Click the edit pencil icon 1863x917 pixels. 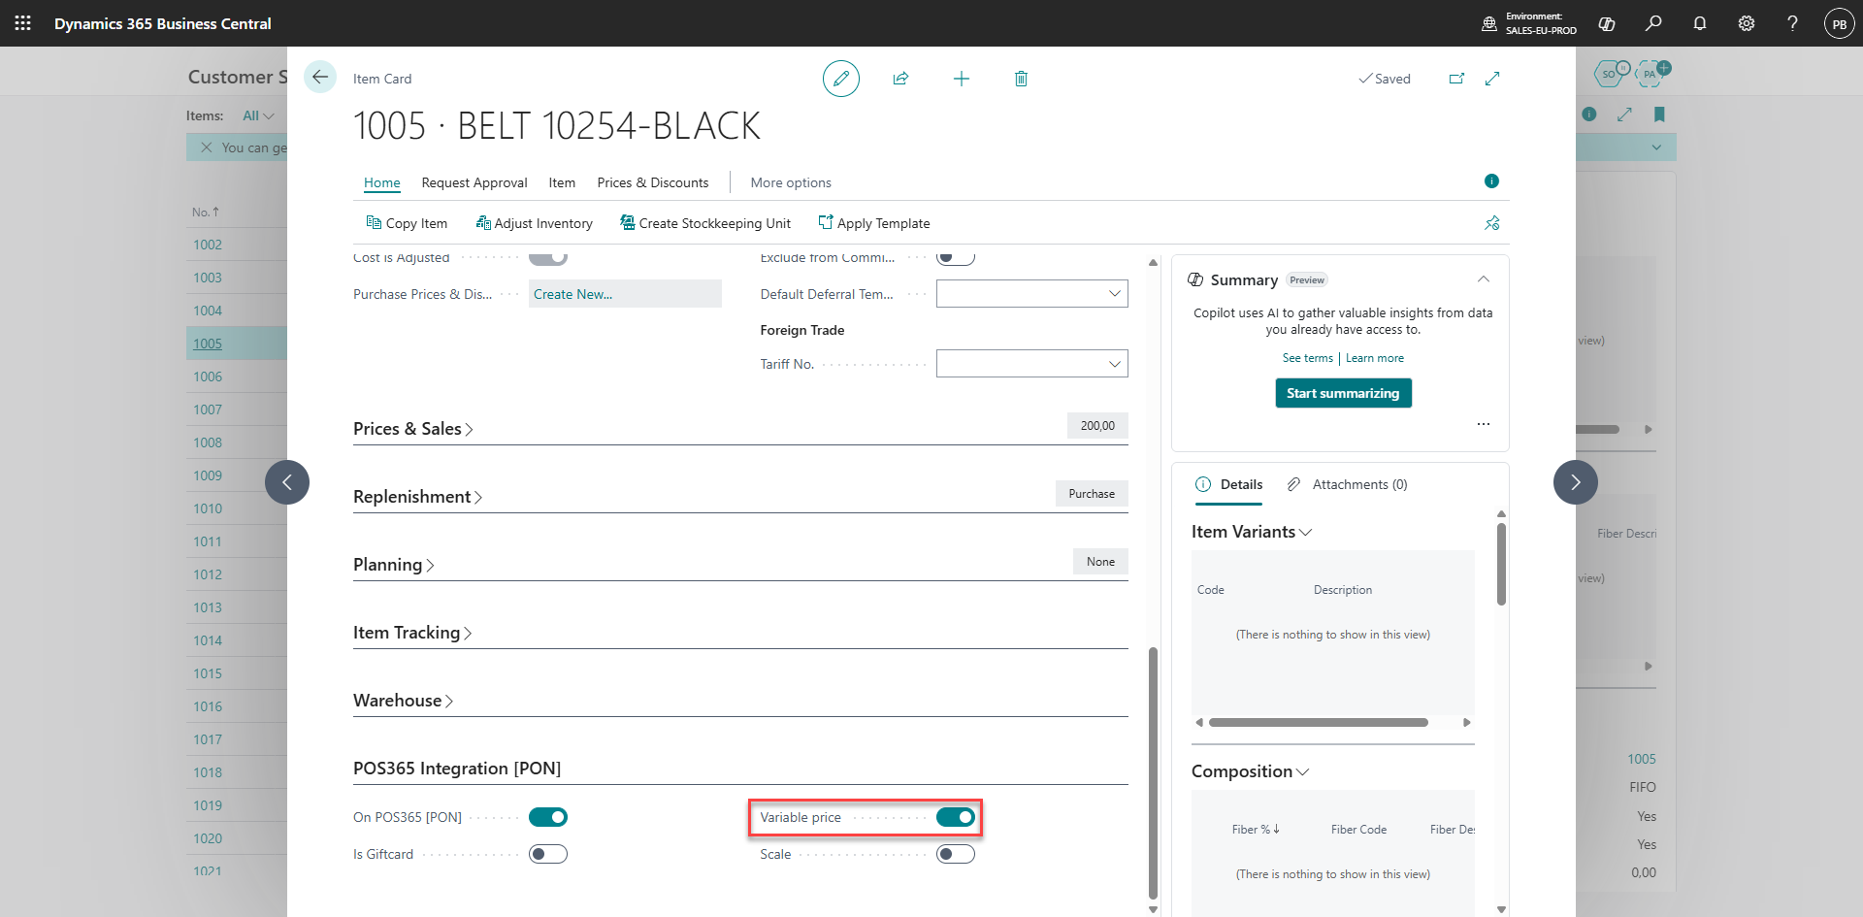[841, 79]
